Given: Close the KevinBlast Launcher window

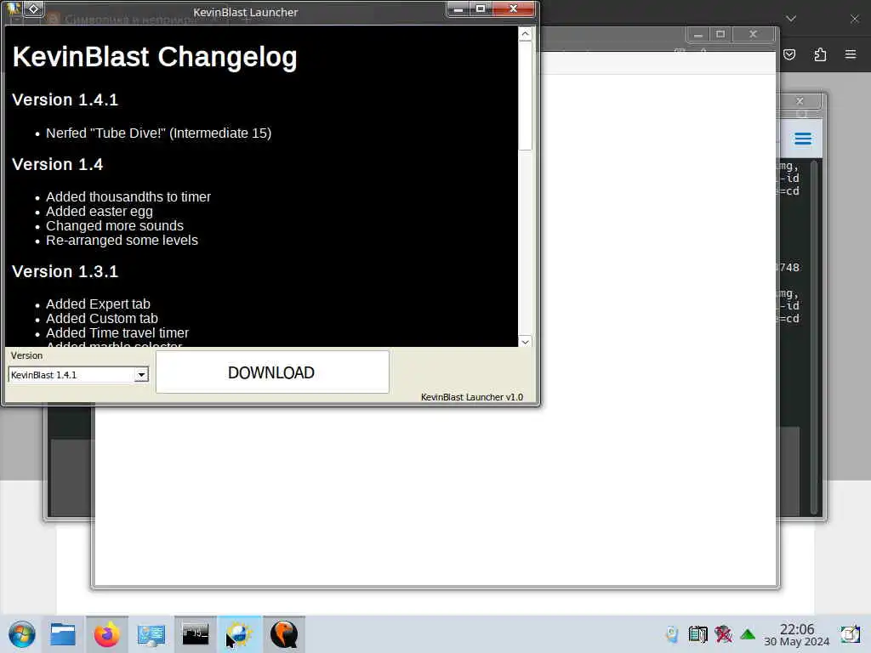Looking at the screenshot, I should coord(514,9).
